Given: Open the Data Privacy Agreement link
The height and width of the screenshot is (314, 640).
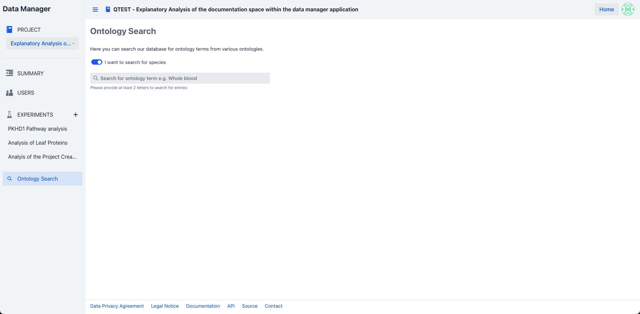Looking at the screenshot, I should (117, 306).
